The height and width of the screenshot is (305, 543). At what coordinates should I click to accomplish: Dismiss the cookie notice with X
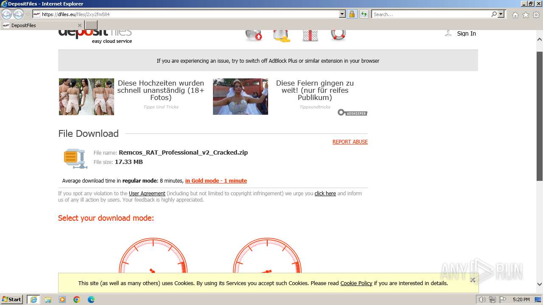pyautogui.click(x=473, y=280)
